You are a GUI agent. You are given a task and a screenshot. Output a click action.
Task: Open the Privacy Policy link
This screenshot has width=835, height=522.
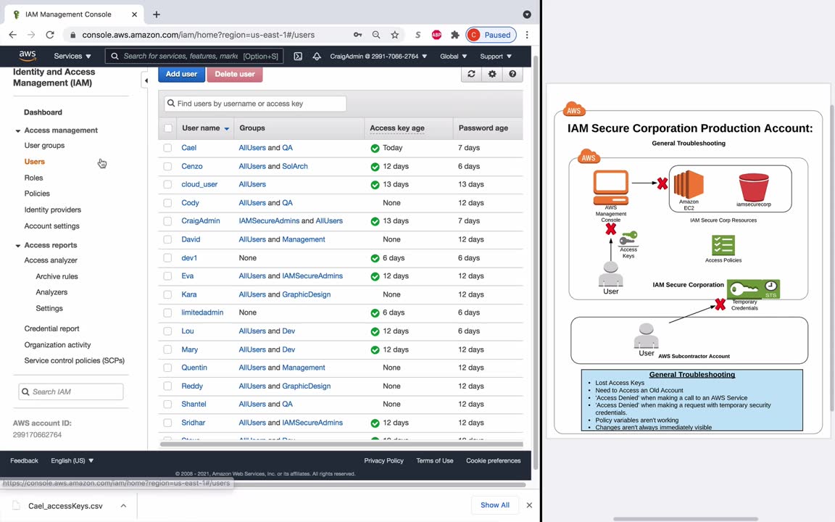(383, 461)
